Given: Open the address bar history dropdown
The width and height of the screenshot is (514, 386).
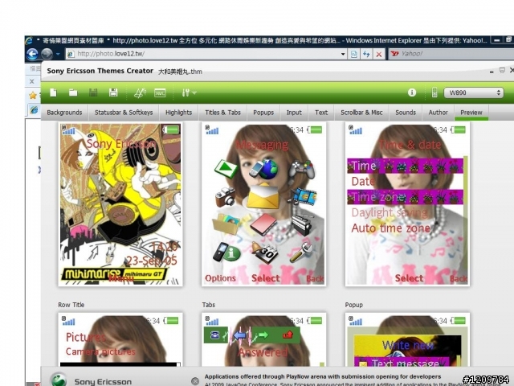Looking at the screenshot, I should click(343, 54).
